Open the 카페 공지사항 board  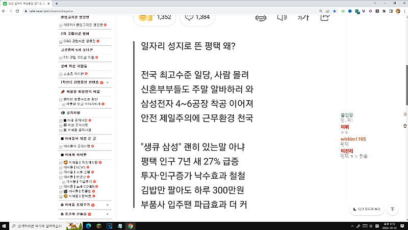[x=75, y=121]
